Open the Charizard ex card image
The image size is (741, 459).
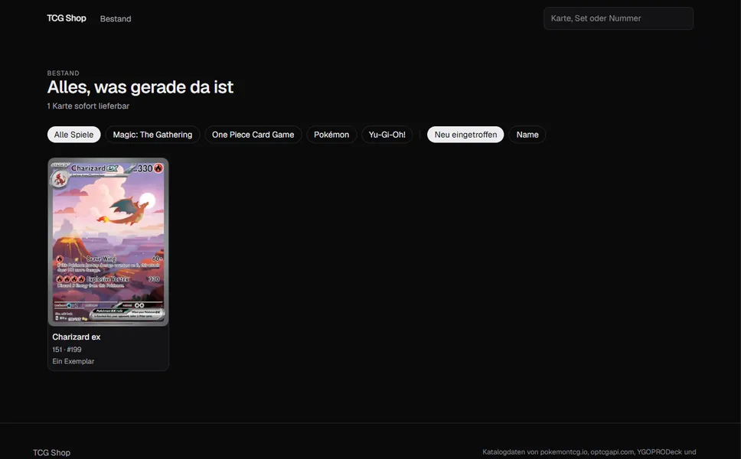pos(108,242)
